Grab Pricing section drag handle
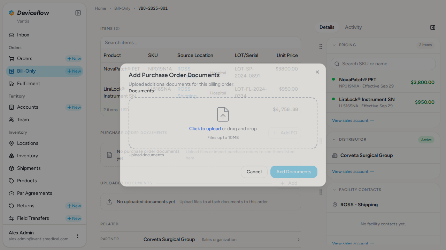 coord(321,47)
